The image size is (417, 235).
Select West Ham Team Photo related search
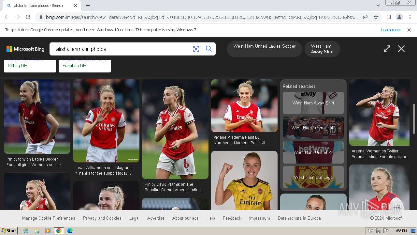313,128
